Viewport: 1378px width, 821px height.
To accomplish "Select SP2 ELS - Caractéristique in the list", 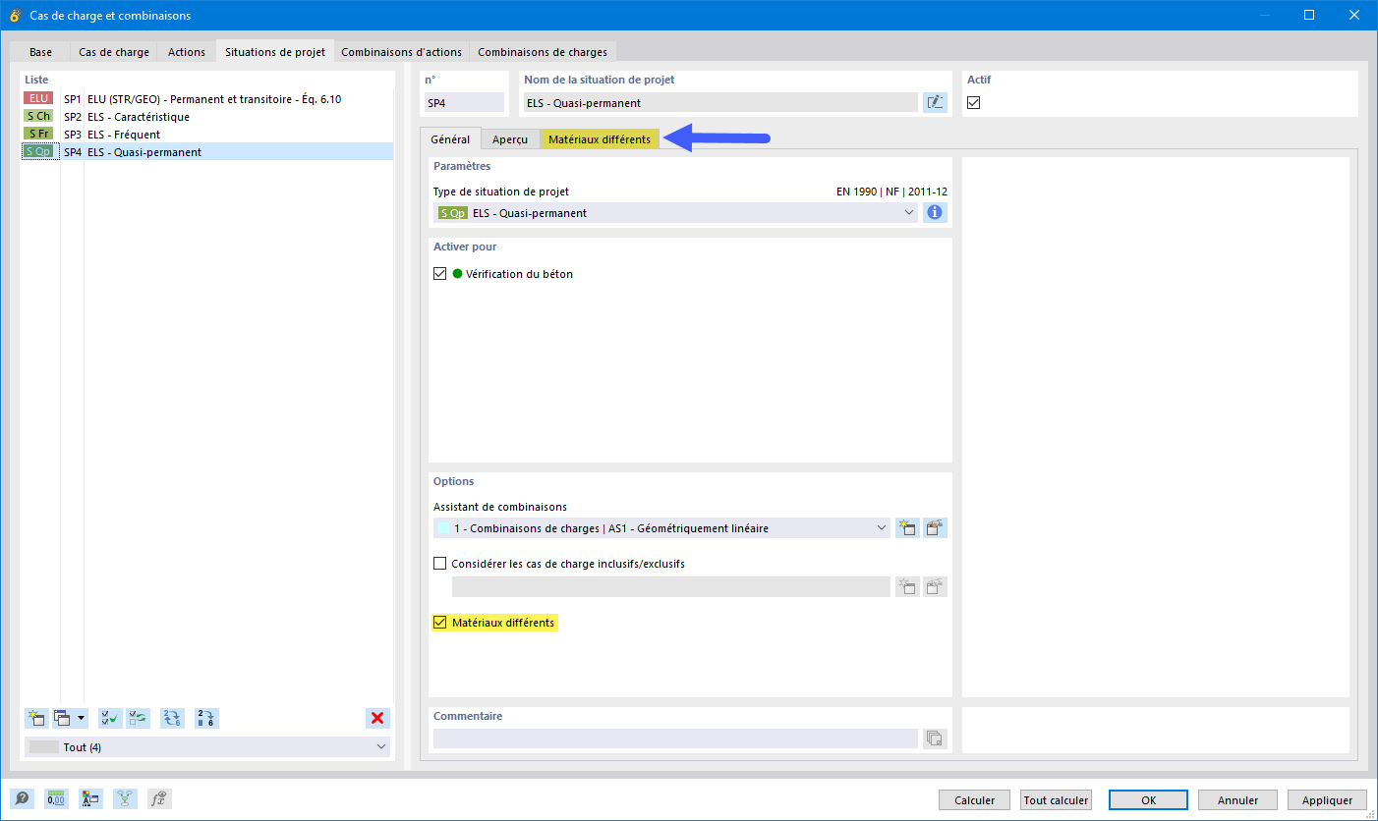I will tap(128, 116).
